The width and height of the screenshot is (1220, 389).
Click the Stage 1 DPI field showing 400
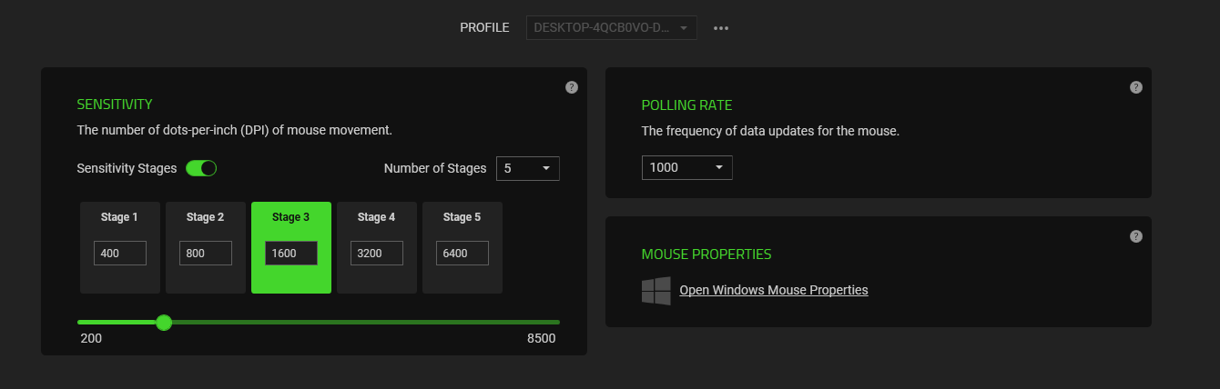[120, 254]
